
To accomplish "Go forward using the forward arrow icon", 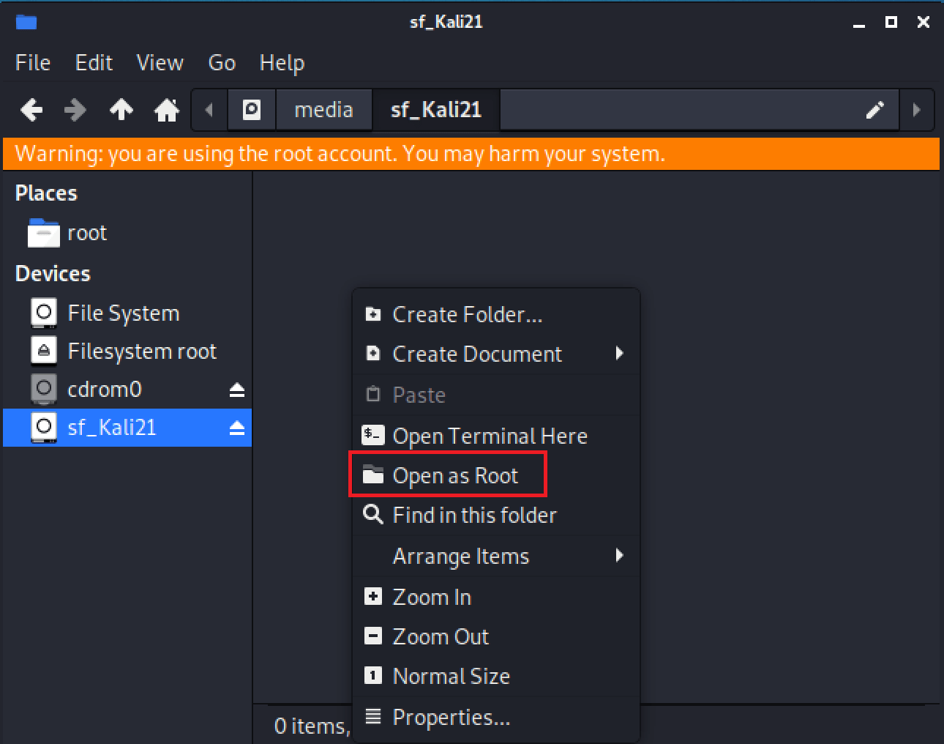I will click(75, 109).
